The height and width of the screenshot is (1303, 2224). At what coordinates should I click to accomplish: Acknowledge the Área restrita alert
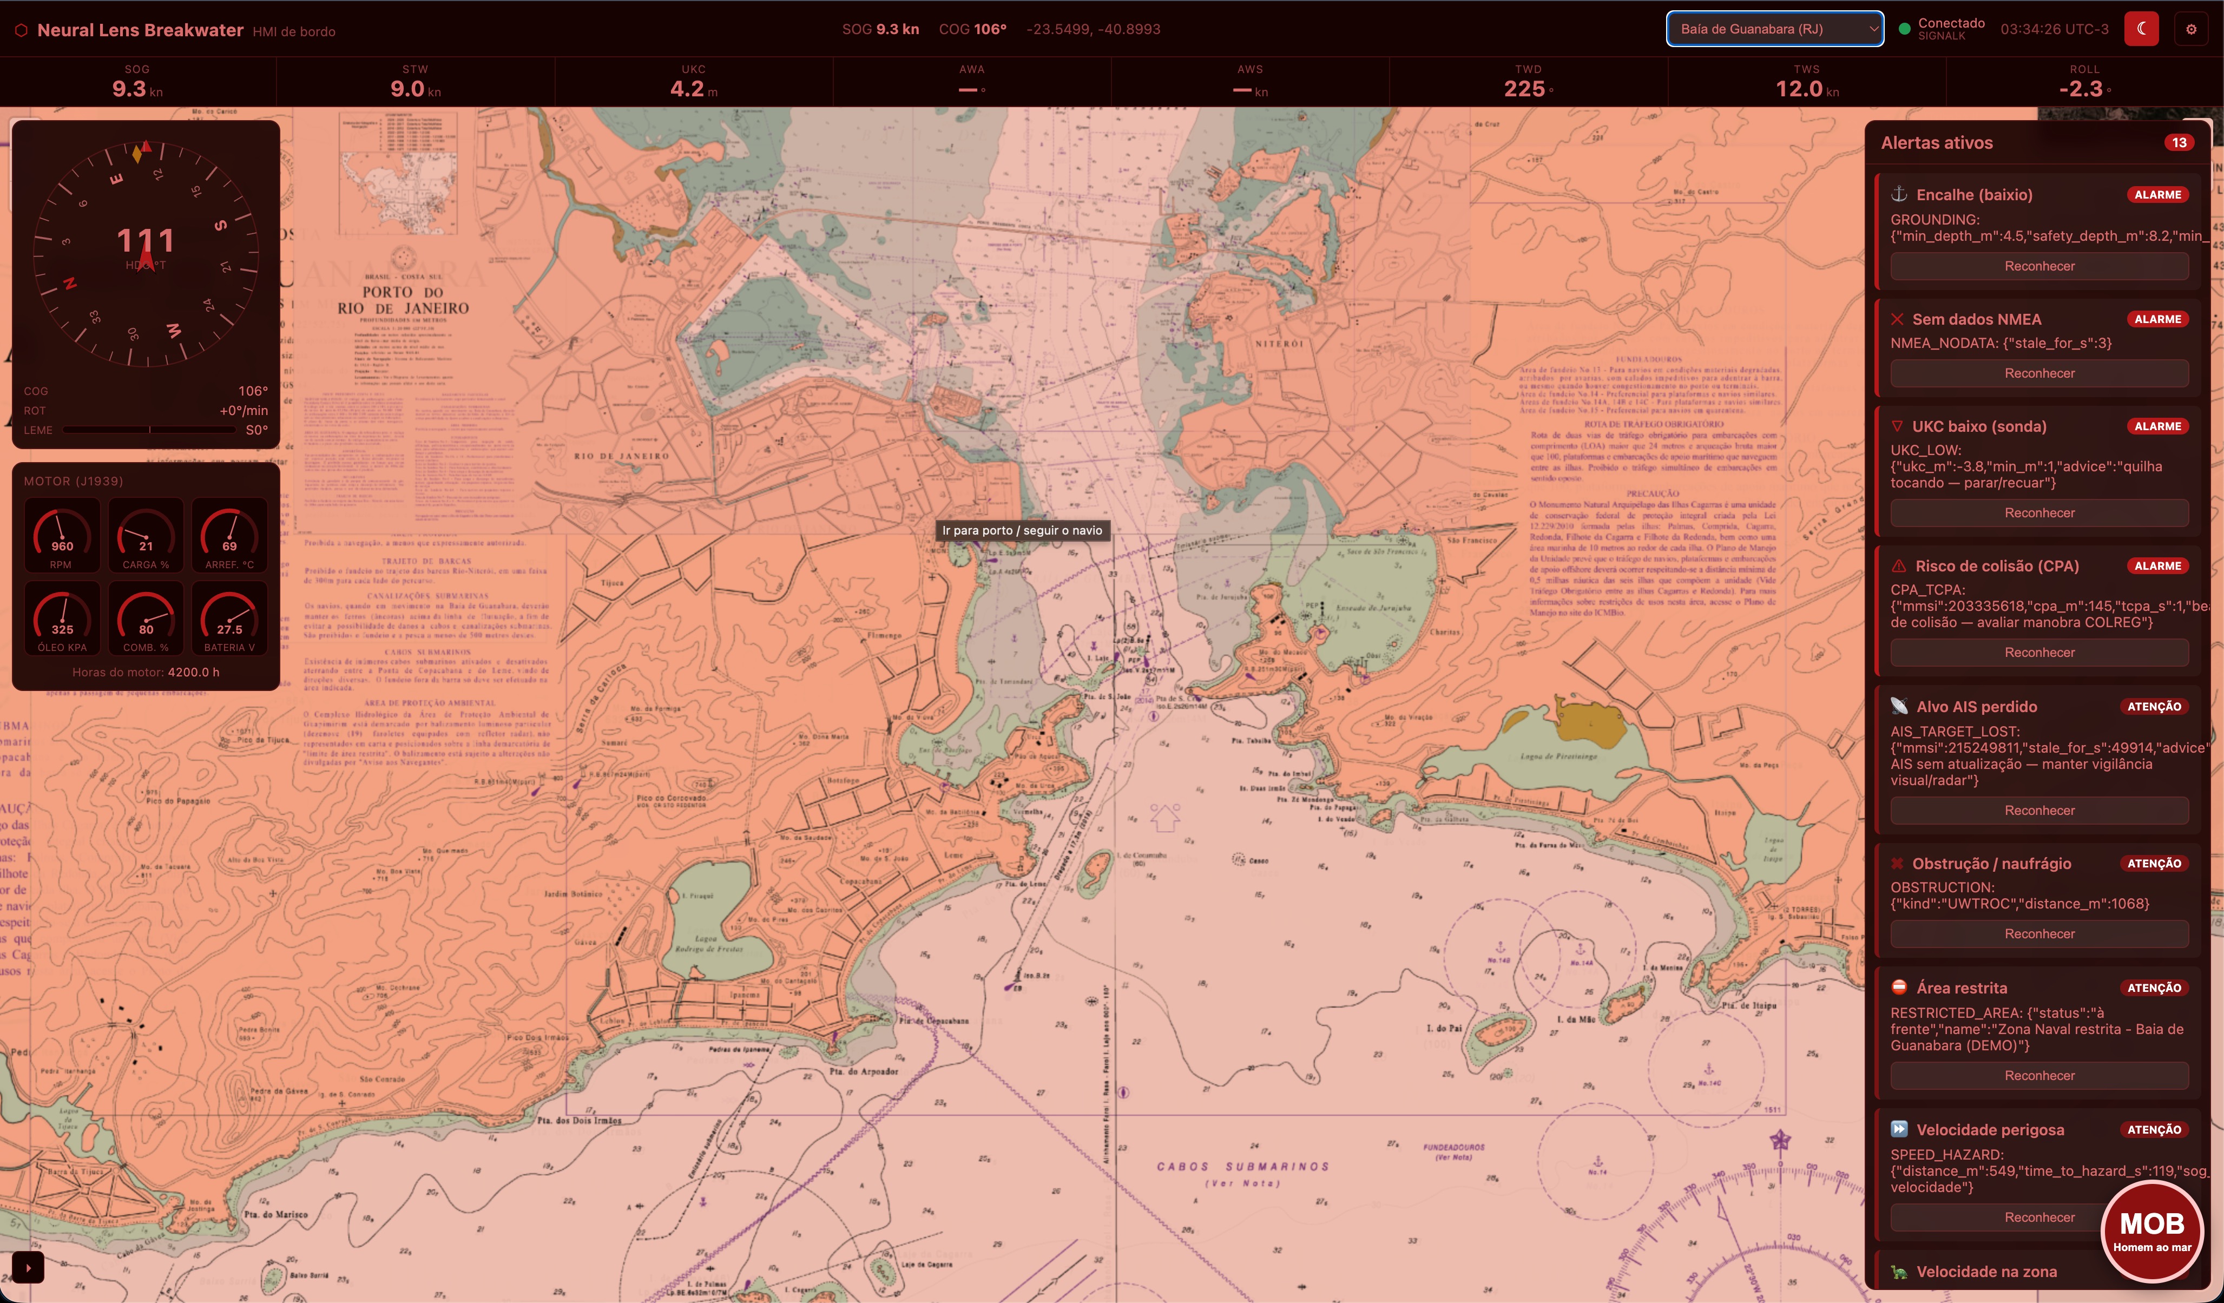point(2039,1075)
